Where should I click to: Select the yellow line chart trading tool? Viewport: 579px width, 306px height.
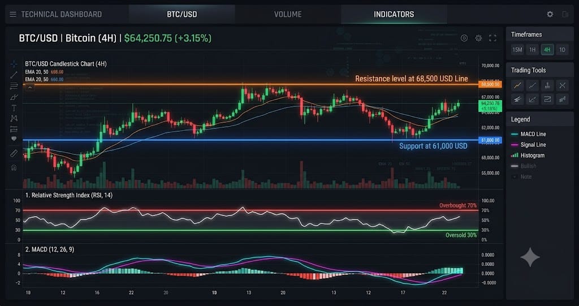click(518, 85)
